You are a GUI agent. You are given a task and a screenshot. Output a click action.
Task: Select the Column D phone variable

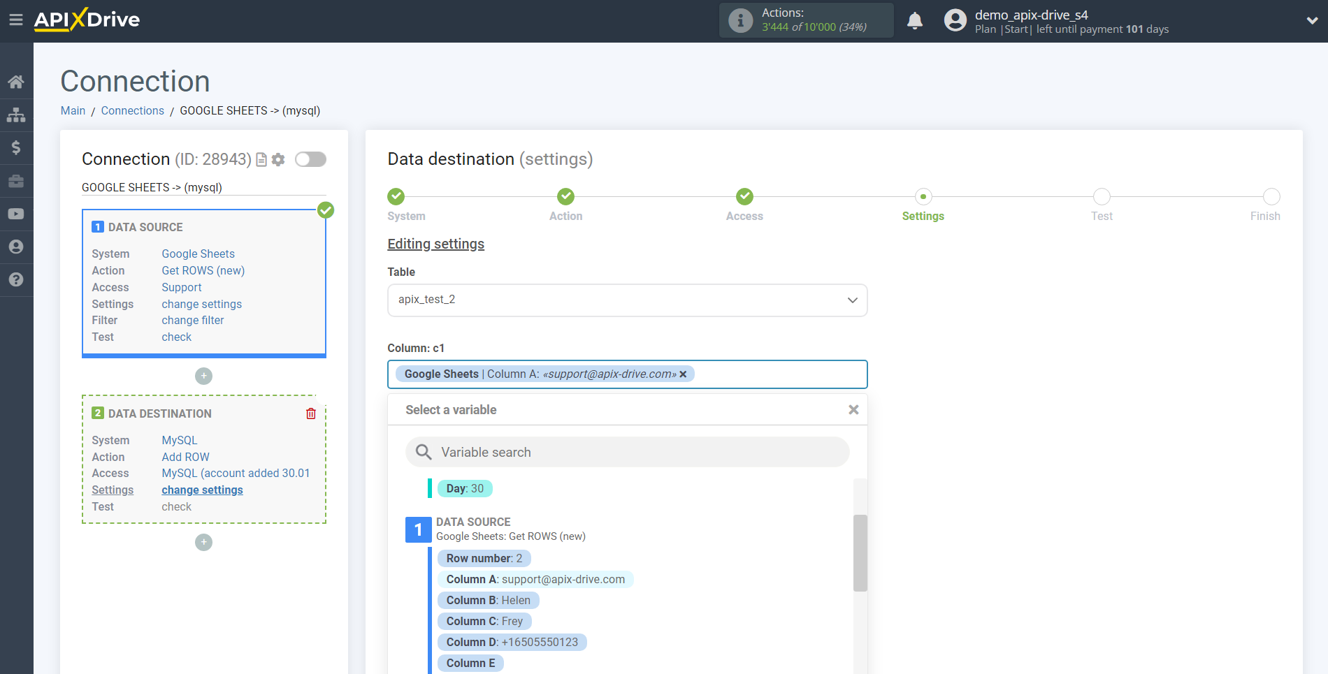click(512, 642)
